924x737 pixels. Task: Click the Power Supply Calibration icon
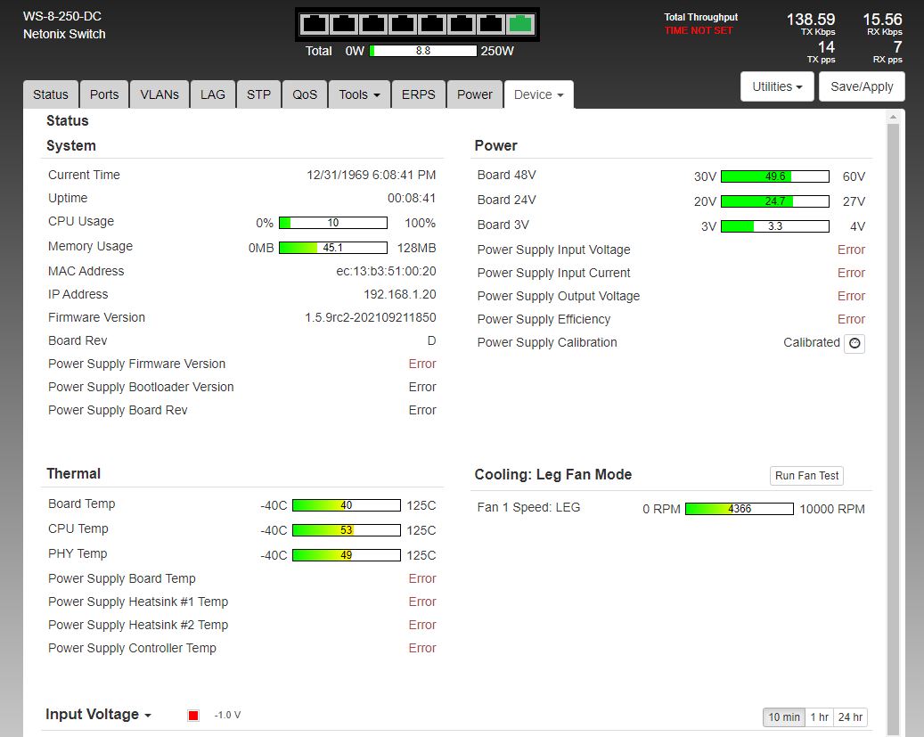(854, 343)
